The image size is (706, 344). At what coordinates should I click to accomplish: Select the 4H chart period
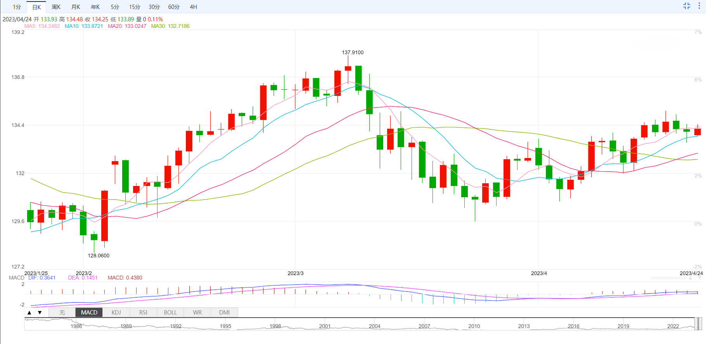tap(193, 7)
